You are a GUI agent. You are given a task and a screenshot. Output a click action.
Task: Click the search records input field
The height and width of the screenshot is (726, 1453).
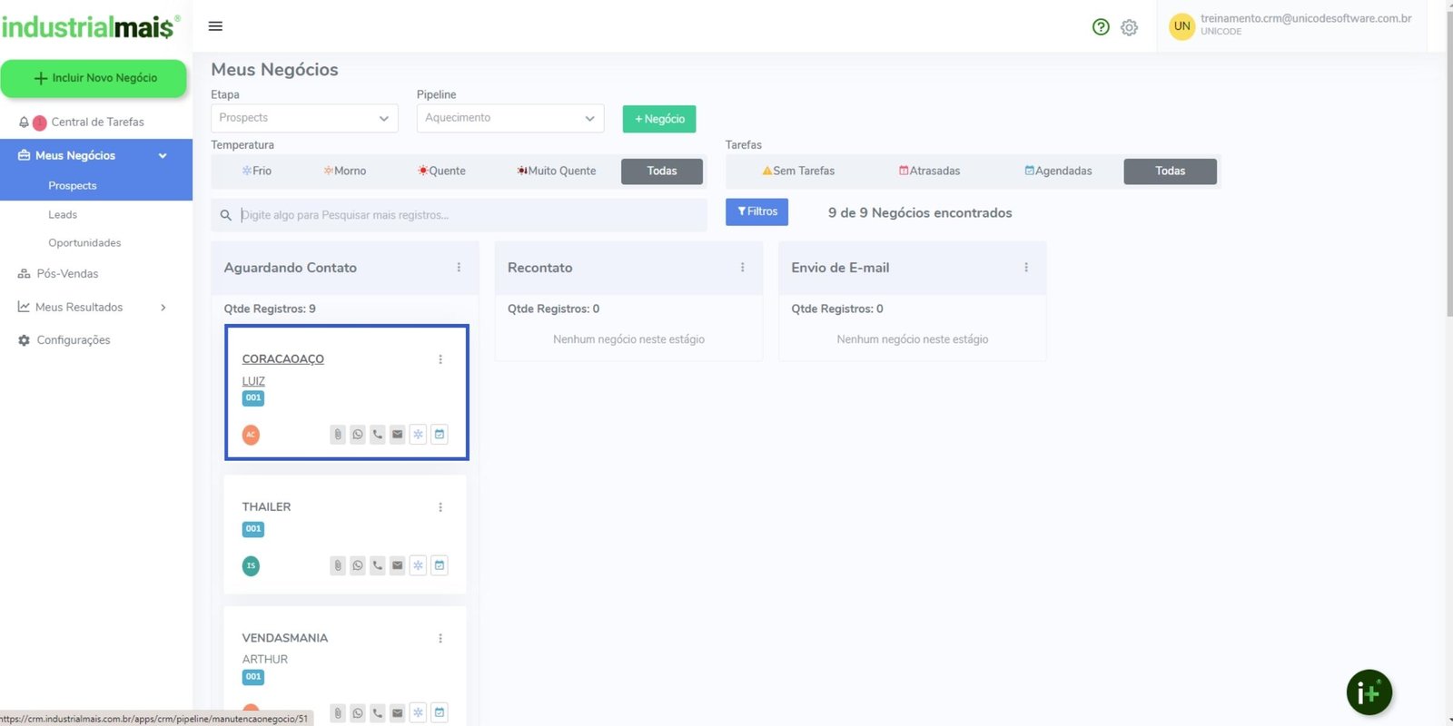coord(468,215)
